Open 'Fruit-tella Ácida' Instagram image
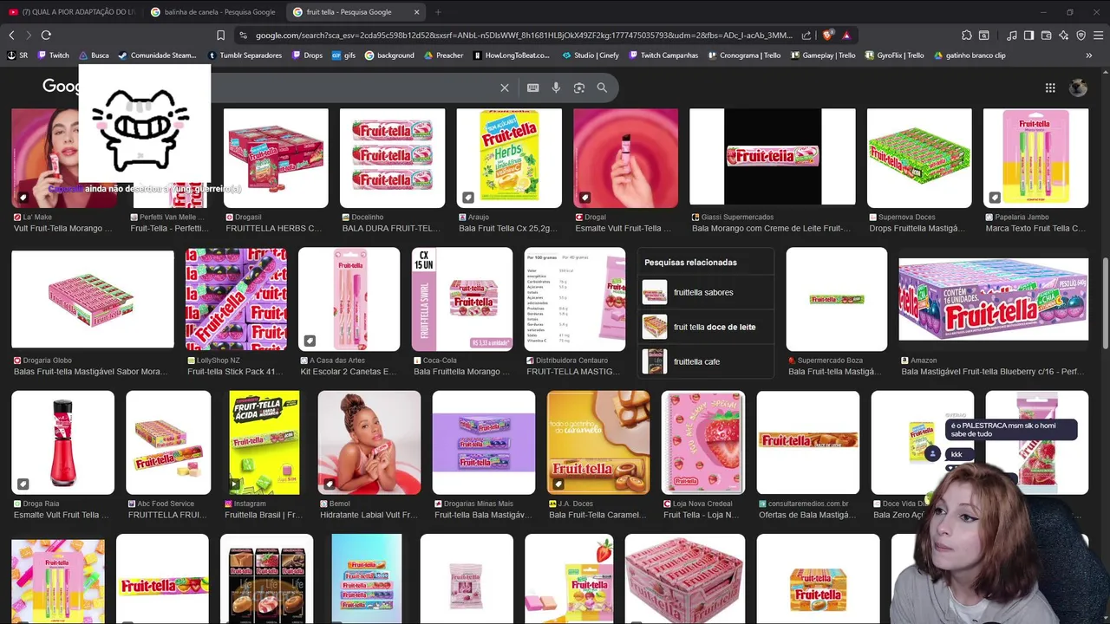This screenshot has height=624, width=1110. coord(264,442)
